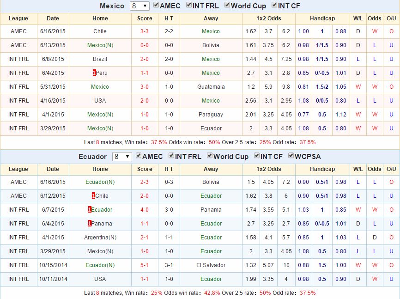Select date 5/31/2015 in Mexico table
This screenshot has height=299, width=400.
coord(53,87)
